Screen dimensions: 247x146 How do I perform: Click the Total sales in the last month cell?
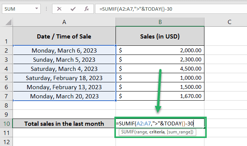pos(64,124)
